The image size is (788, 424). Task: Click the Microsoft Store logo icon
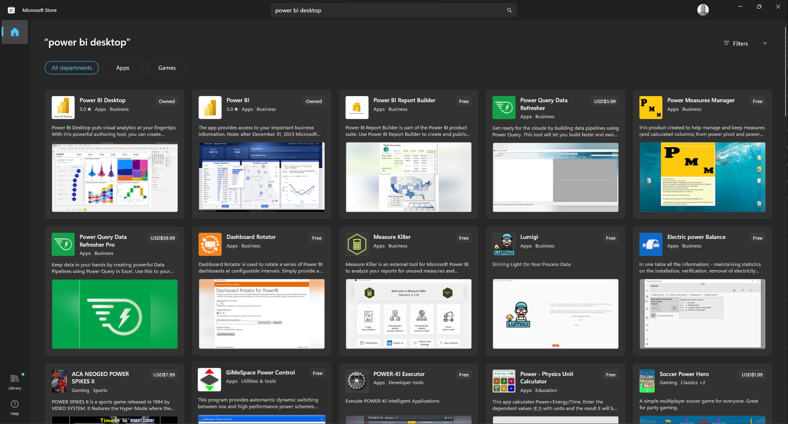coord(11,10)
